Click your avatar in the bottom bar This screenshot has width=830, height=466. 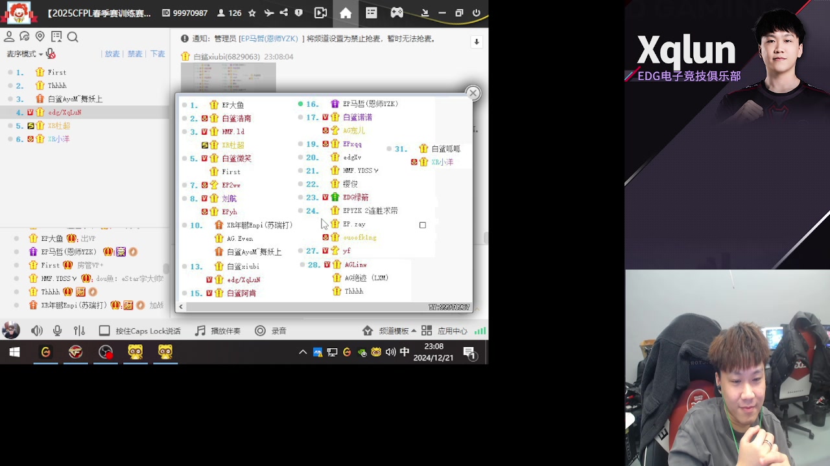point(11,331)
